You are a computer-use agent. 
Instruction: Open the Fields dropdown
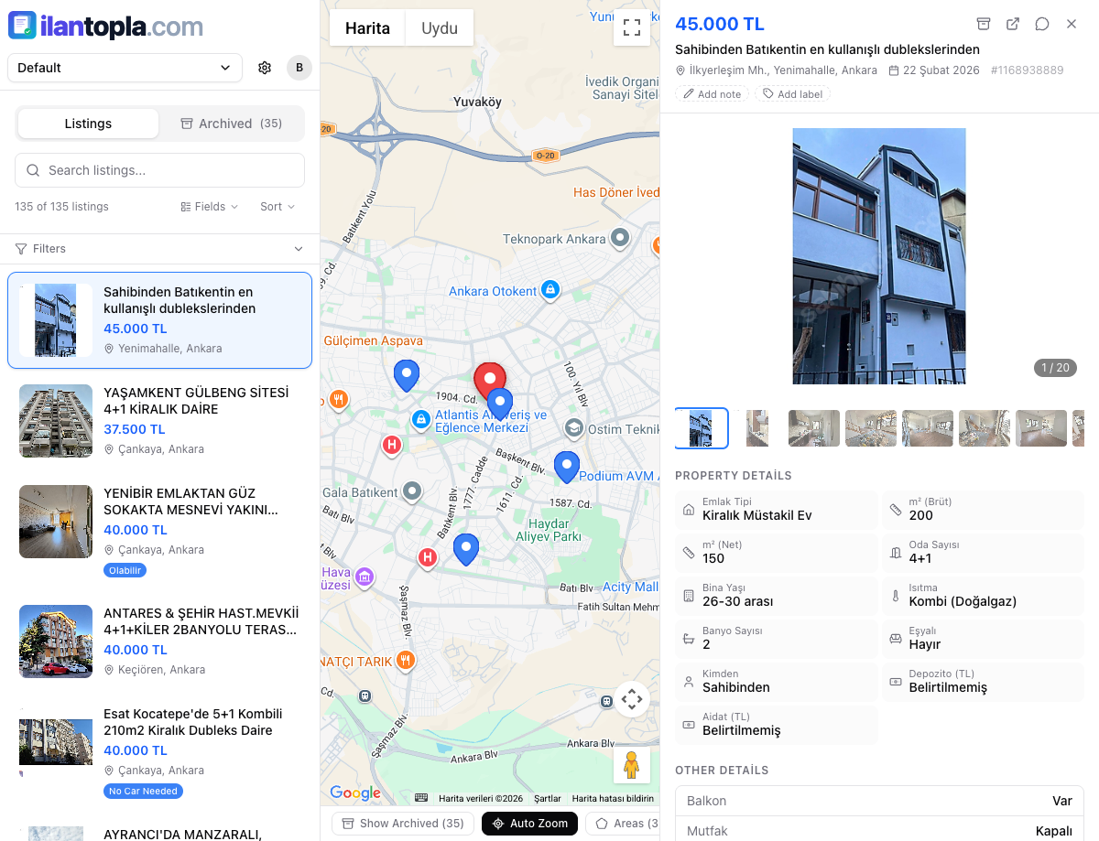(x=210, y=207)
